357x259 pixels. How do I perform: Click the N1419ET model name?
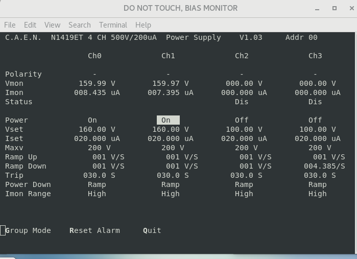[x=67, y=37]
